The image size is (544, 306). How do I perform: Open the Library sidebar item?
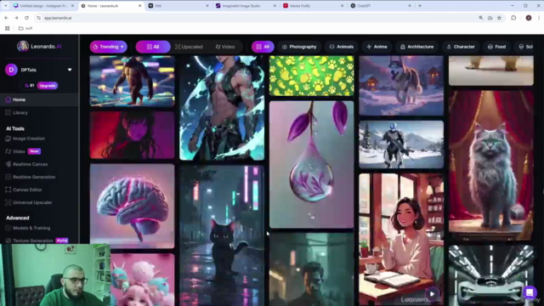[39, 113]
